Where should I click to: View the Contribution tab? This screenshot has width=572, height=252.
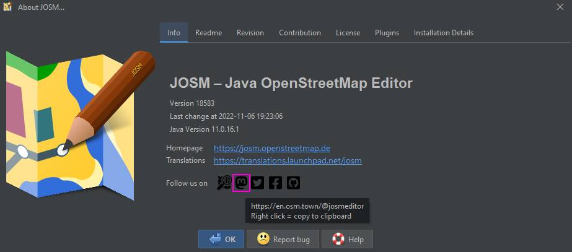(x=300, y=32)
